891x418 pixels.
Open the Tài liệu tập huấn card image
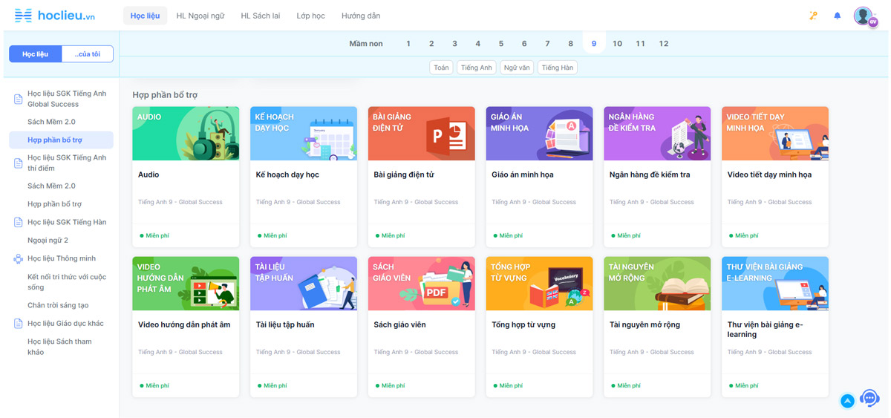[304, 284]
